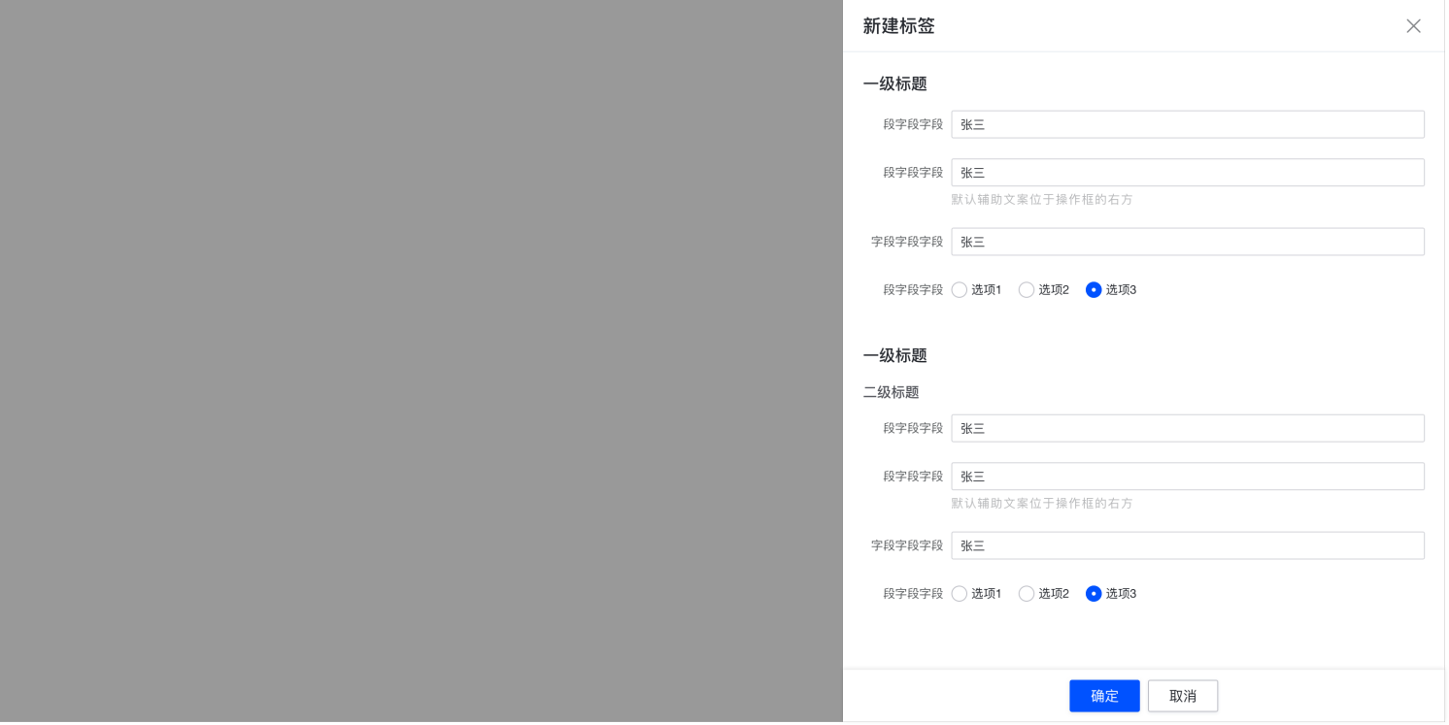Screen dimensions: 1449x725
Task: Click the 段字段字段 label beside the first section's radios
Action: pos(915,290)
